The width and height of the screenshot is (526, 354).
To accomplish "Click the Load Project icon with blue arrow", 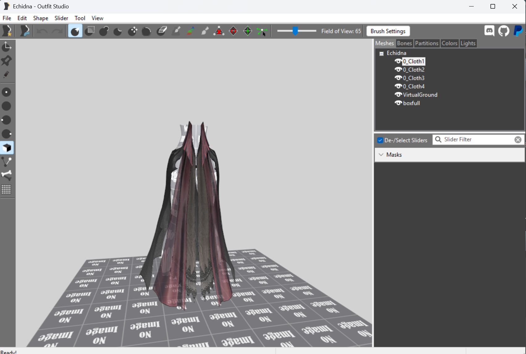I will [x=24, y=31].
